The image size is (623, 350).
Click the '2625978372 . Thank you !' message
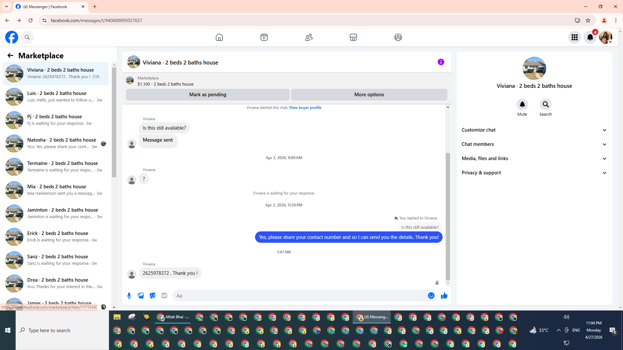[170, 273]
